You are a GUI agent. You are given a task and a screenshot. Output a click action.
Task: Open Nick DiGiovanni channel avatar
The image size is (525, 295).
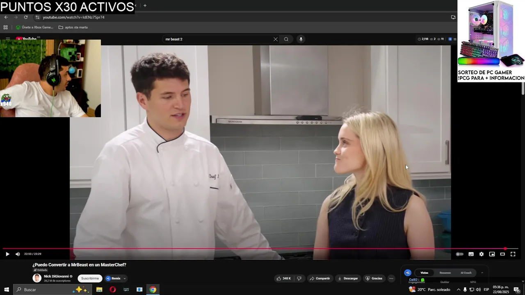(37, 278)
